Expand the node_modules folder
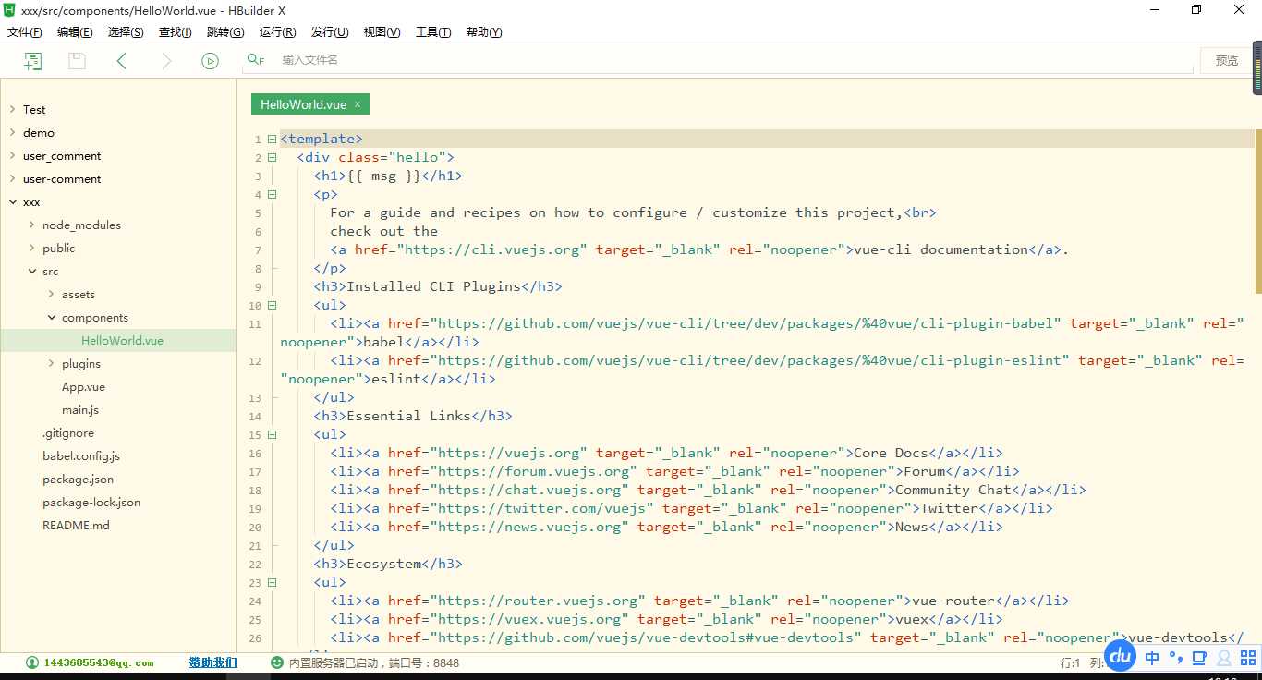 31,225
